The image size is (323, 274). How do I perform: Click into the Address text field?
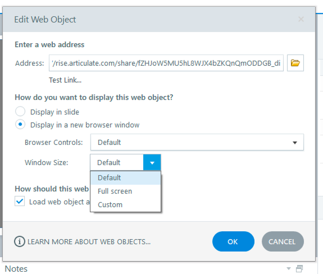pos(166,63)
